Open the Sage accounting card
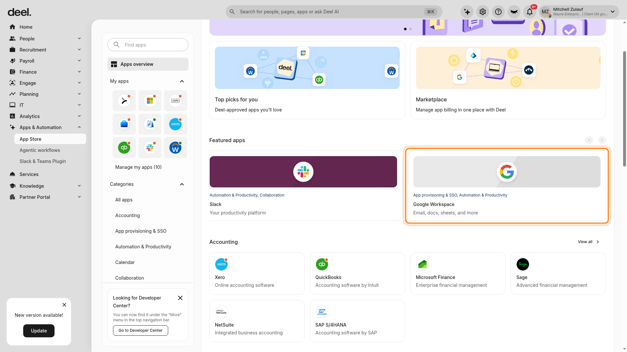Image resolution: width=627 pixels, height=352 pixels. click(x=558, y=273)
